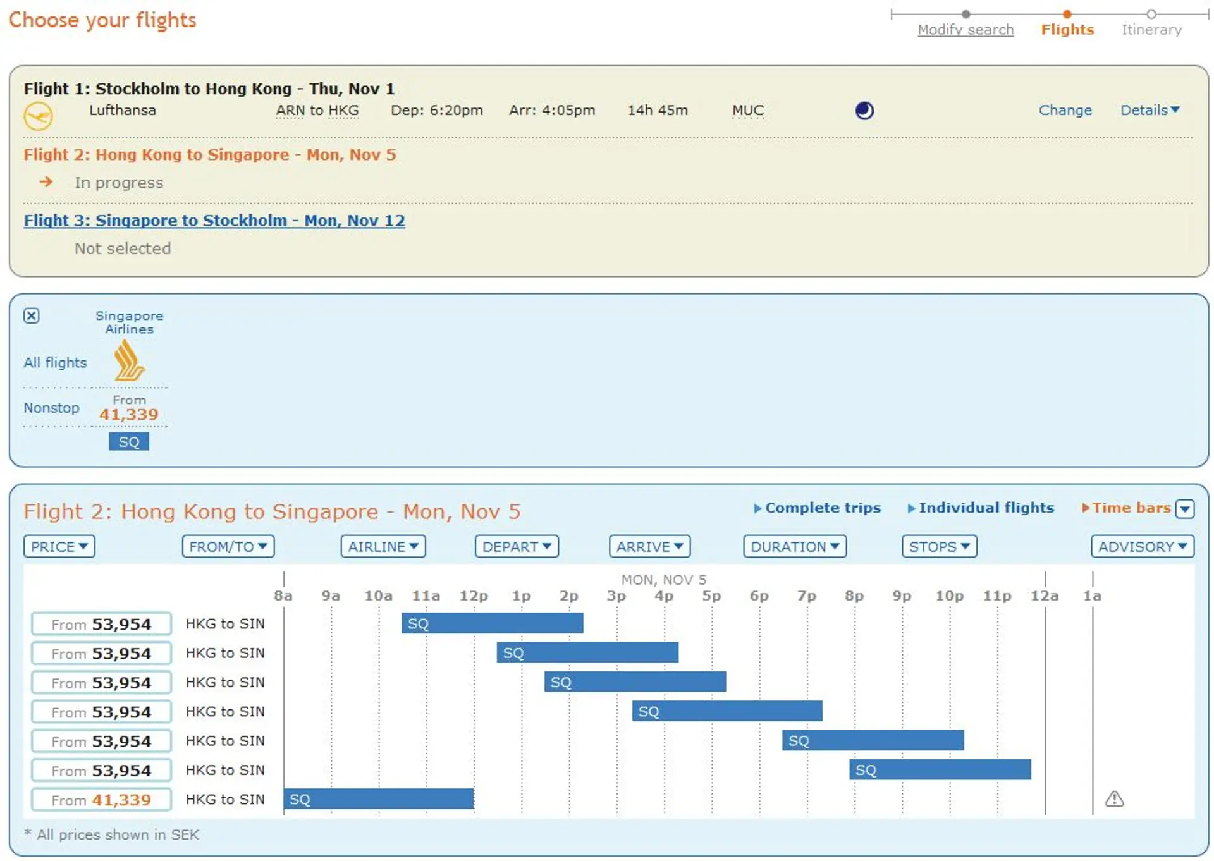Viewport: 1214px width, 861px height.
Task: Open the FROM/TO filter dropdown
Action: pos(228,546)
